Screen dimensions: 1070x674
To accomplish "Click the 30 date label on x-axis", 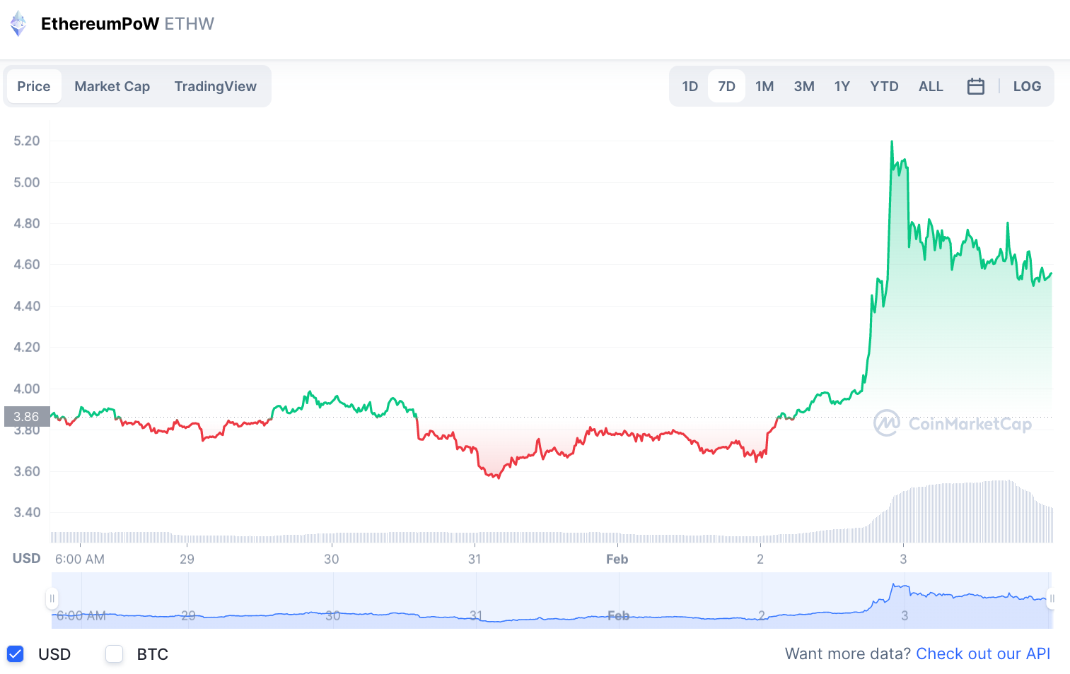I will click(331, 559).
